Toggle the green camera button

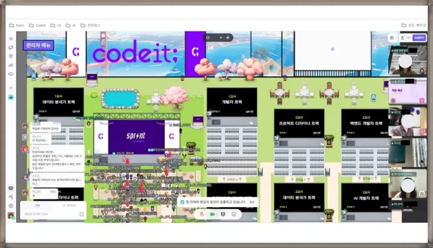(213, 214)
